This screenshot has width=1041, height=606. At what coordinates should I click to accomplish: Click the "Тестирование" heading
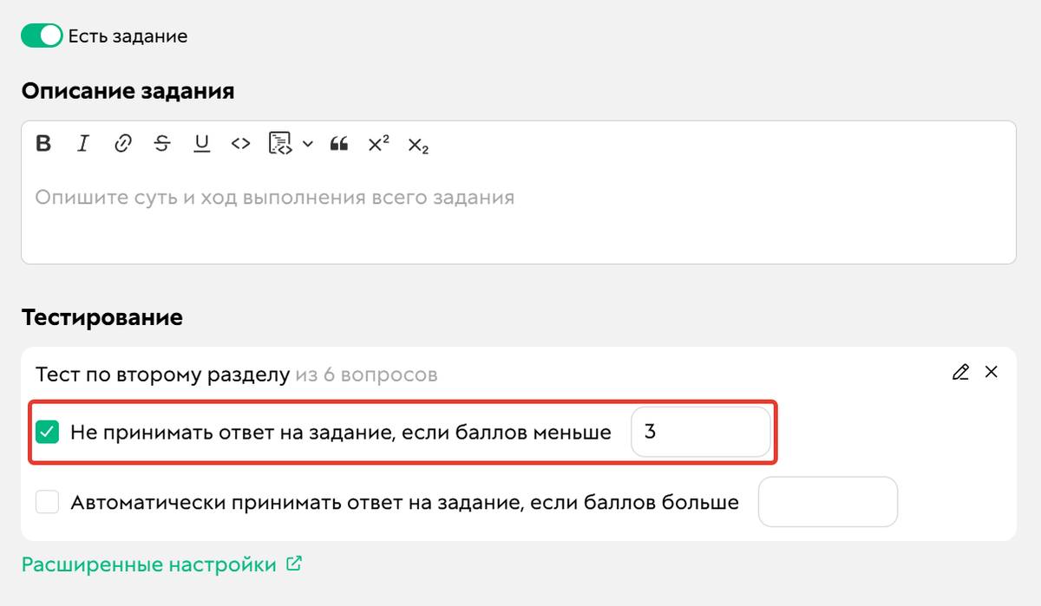tap(102, 317)
